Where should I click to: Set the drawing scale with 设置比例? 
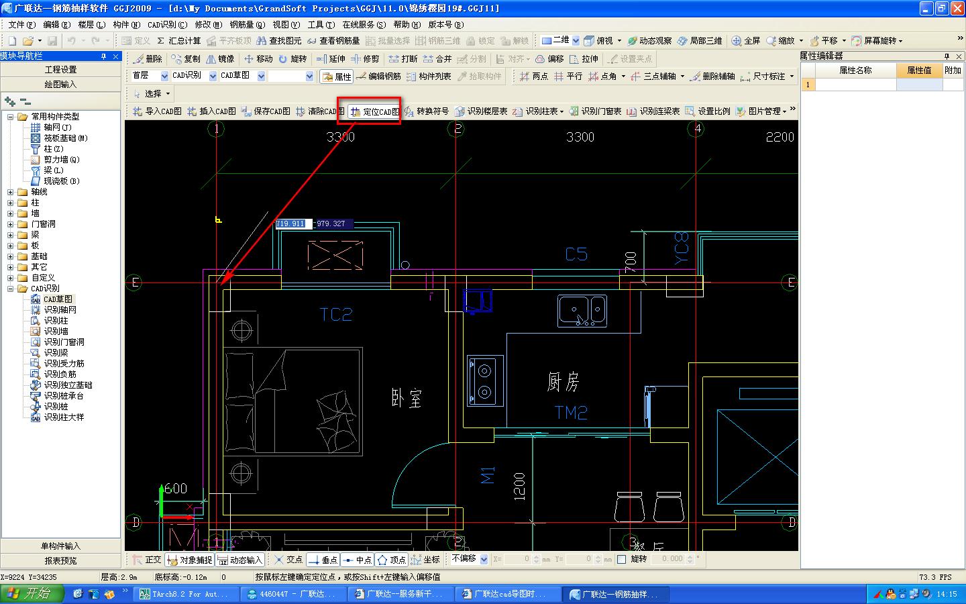[707, 111]
